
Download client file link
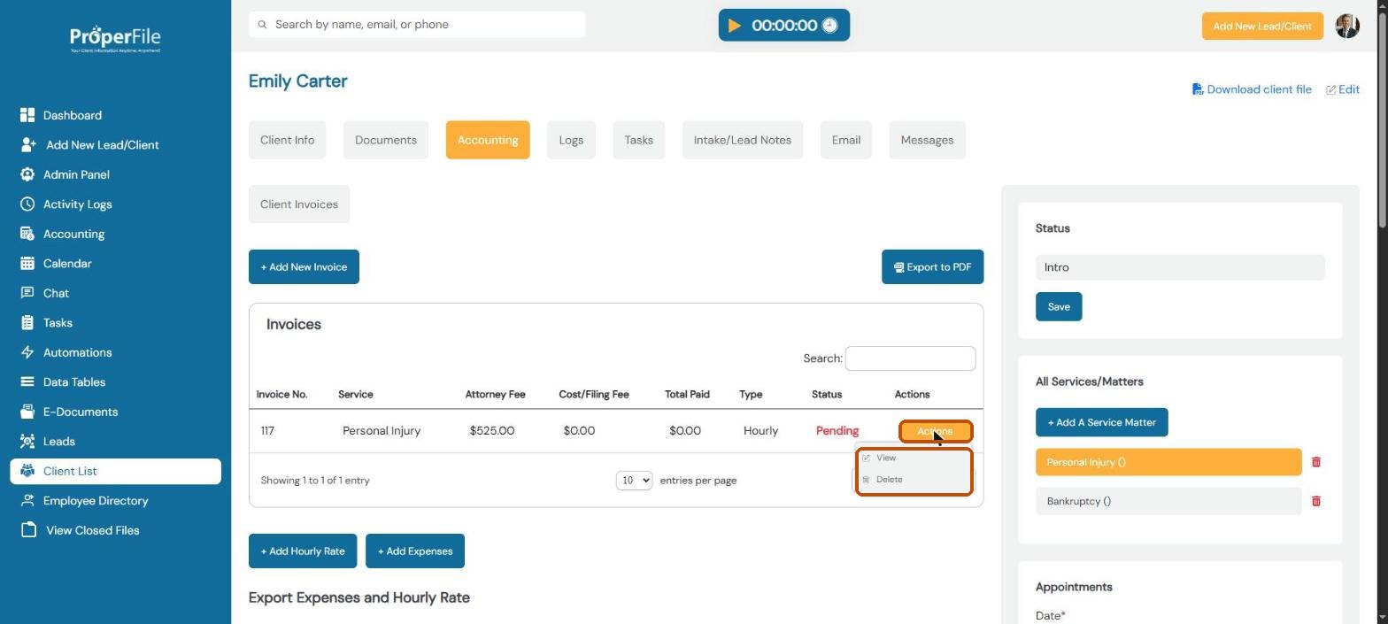point(1252,89)
